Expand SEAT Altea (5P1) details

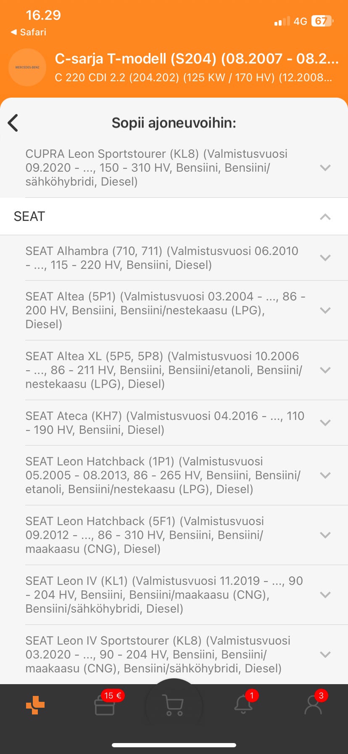[325, 311]
